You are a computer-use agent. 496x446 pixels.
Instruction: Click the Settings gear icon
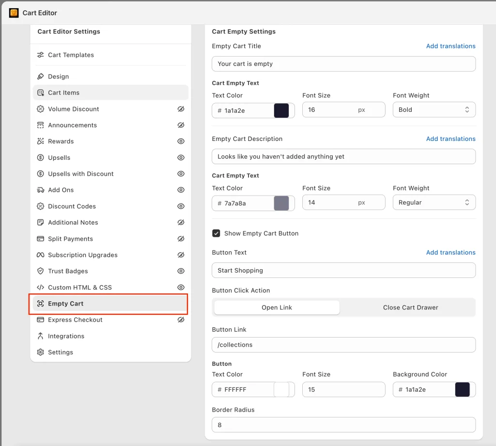pos(41,353)
